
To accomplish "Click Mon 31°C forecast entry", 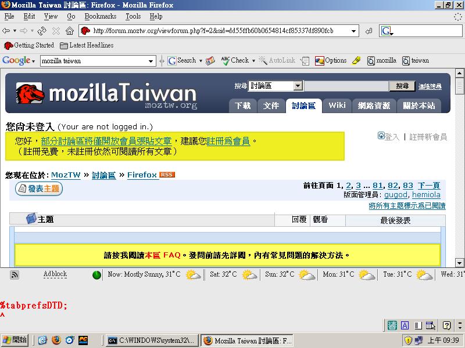I will [x=348, y=274].
